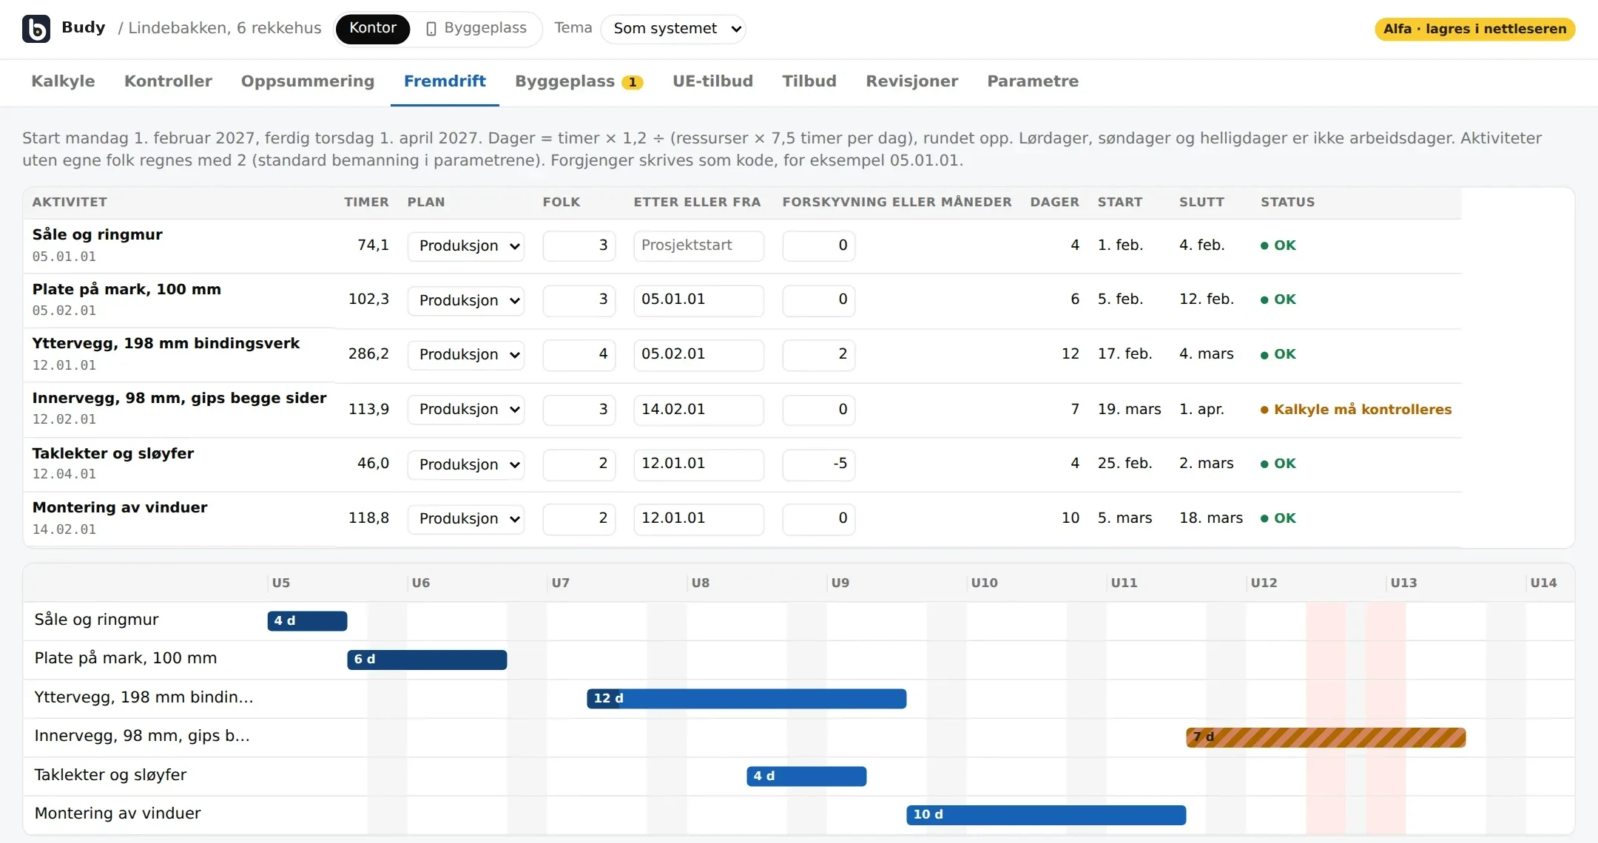Open Plan dropdown for Såle og ringmur
Image resolution: width=1598 pixels, height=843 pixels.
466,246
